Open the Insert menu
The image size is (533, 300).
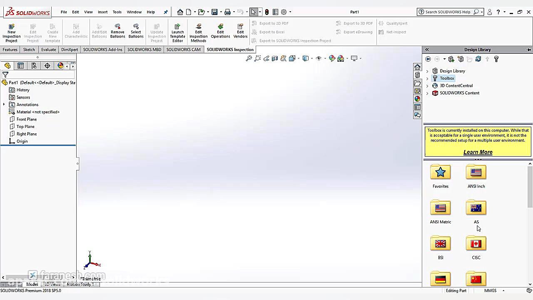tap(102, 12)
